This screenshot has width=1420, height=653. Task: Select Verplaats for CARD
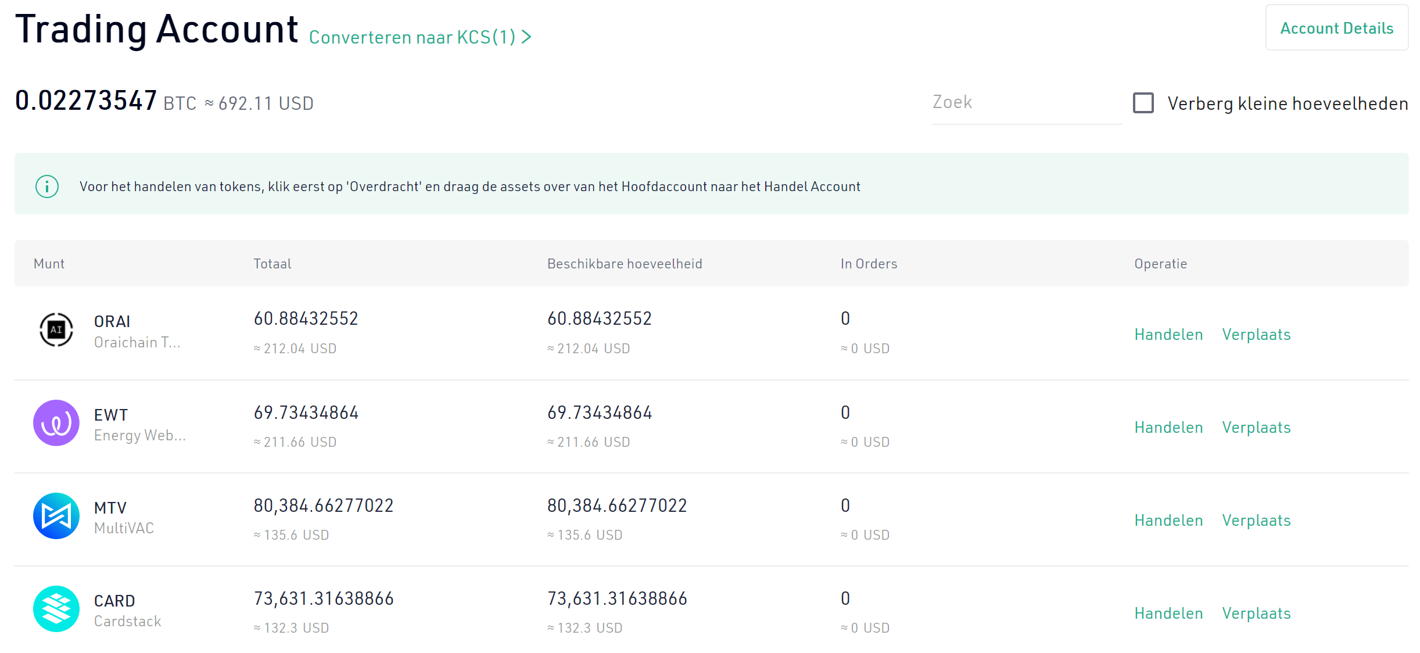(1257, 613)
